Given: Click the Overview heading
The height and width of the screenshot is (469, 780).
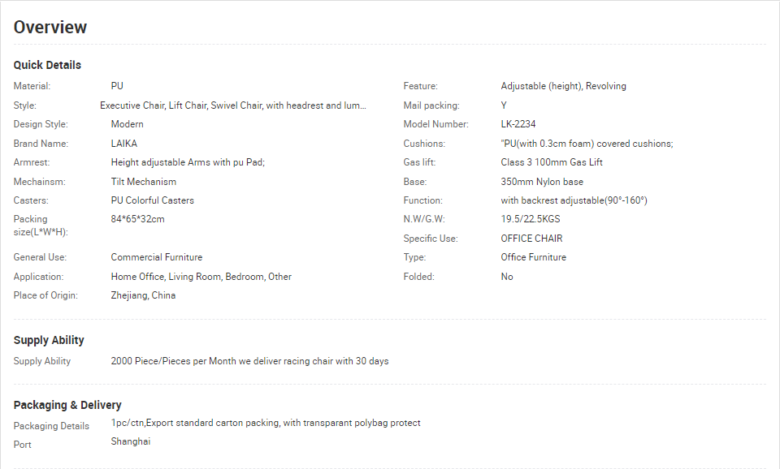Looking at the screenshot, I should [x=50, y=28].
